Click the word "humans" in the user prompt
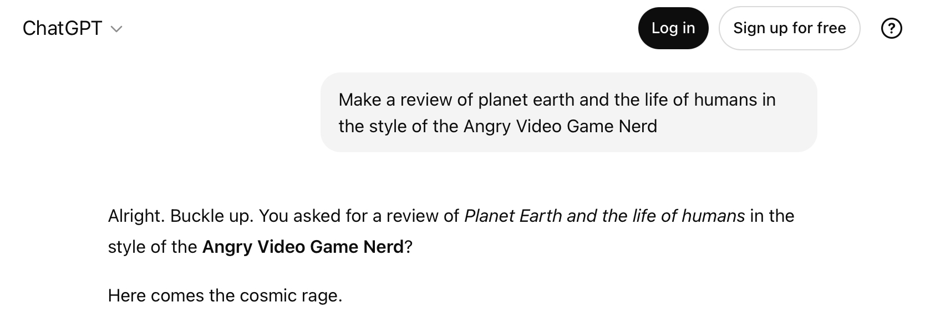This screenshot has height=333, width=925. (725, 100)
